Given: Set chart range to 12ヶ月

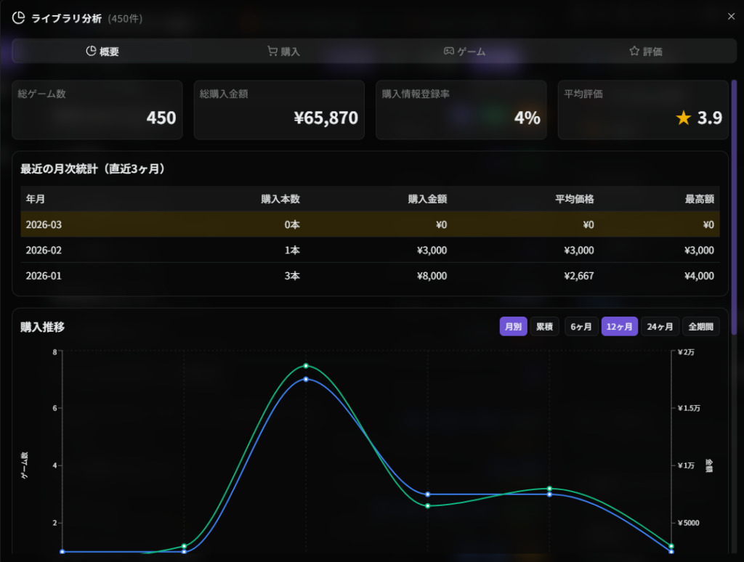Looking at the screenshot, I should 619,327.
